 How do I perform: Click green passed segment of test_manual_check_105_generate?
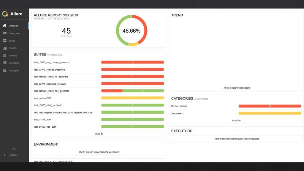[143, 91]
